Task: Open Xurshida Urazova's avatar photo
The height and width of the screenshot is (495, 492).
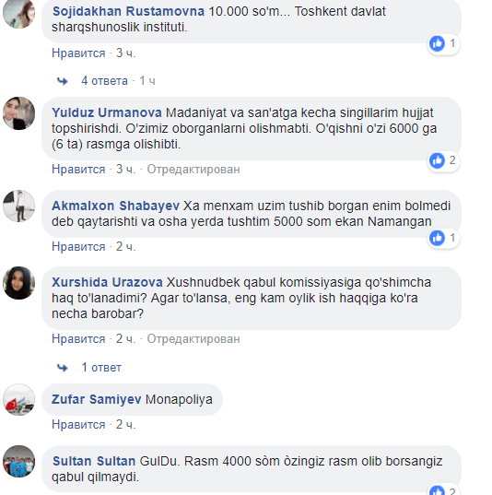Action: click(19, 283)
